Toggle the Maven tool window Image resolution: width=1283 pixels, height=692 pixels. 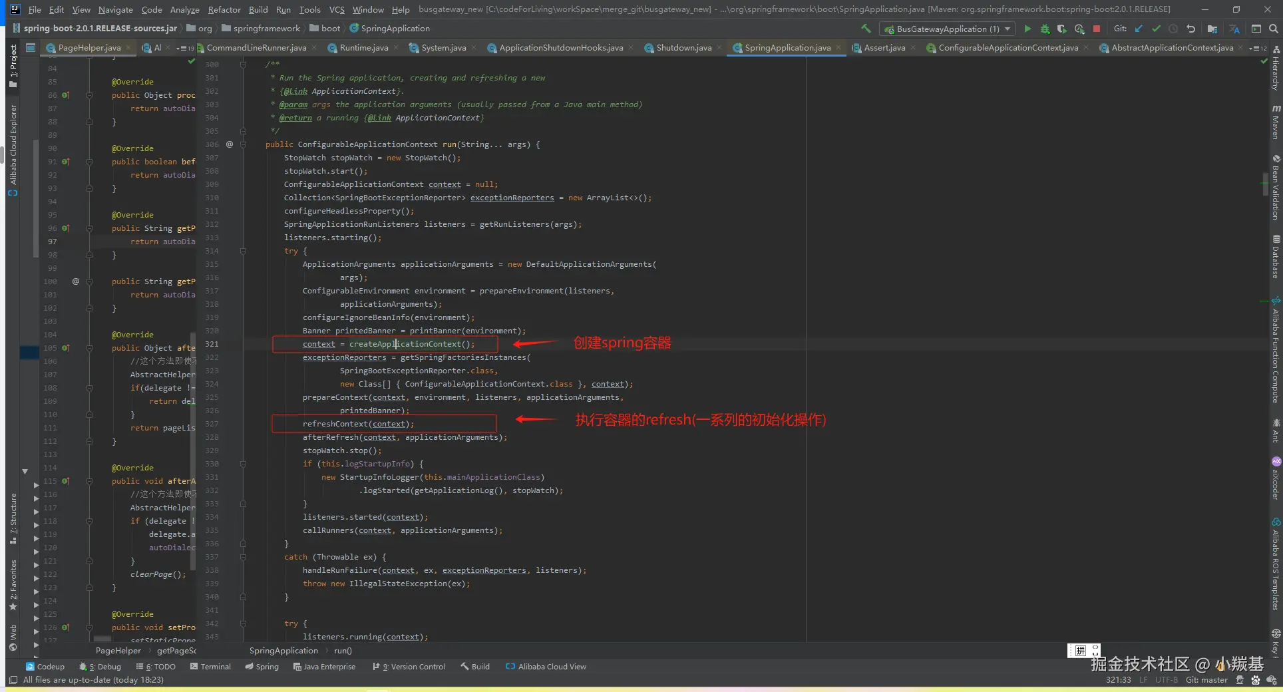click(1276, 122)
